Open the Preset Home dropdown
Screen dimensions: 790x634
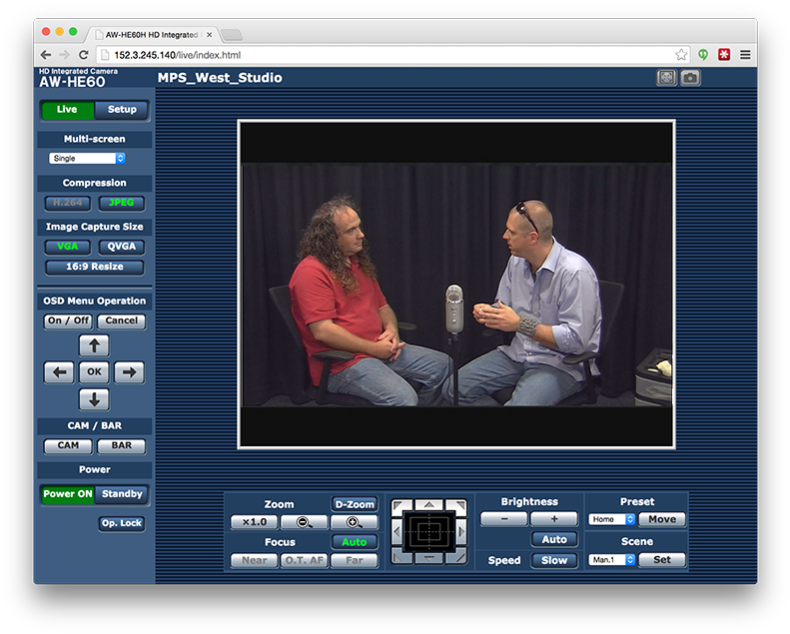pyautogui.click(x=611, y=519)
